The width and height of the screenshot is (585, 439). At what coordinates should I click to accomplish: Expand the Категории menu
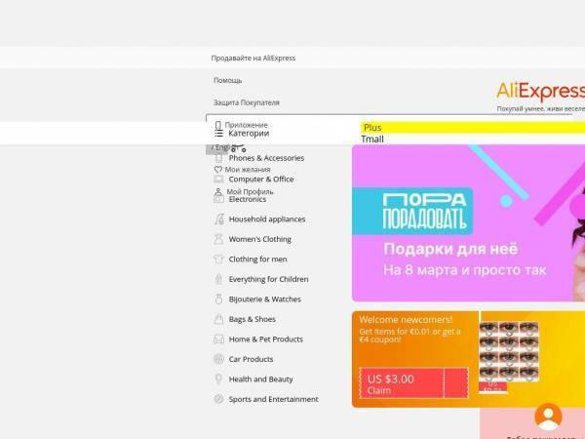pyautogui.click(x=249, y=134)
